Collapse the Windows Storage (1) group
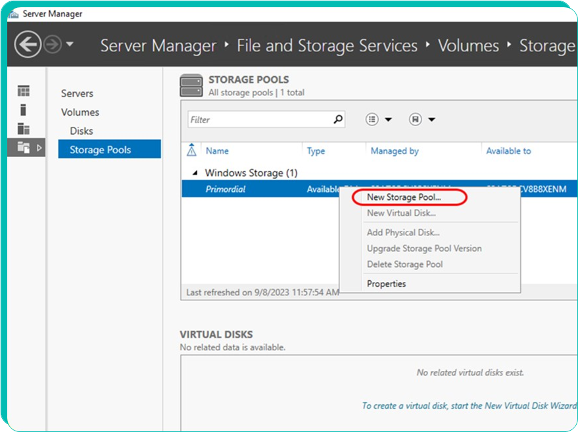This screenshot has height=432, width=578. point(195,172)
